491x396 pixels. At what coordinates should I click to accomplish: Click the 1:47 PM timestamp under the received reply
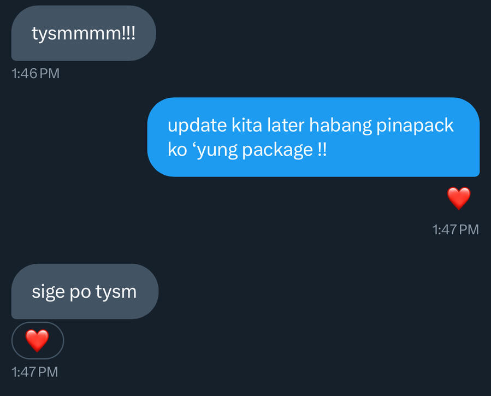pyautogui.click(x=35, y=372)
